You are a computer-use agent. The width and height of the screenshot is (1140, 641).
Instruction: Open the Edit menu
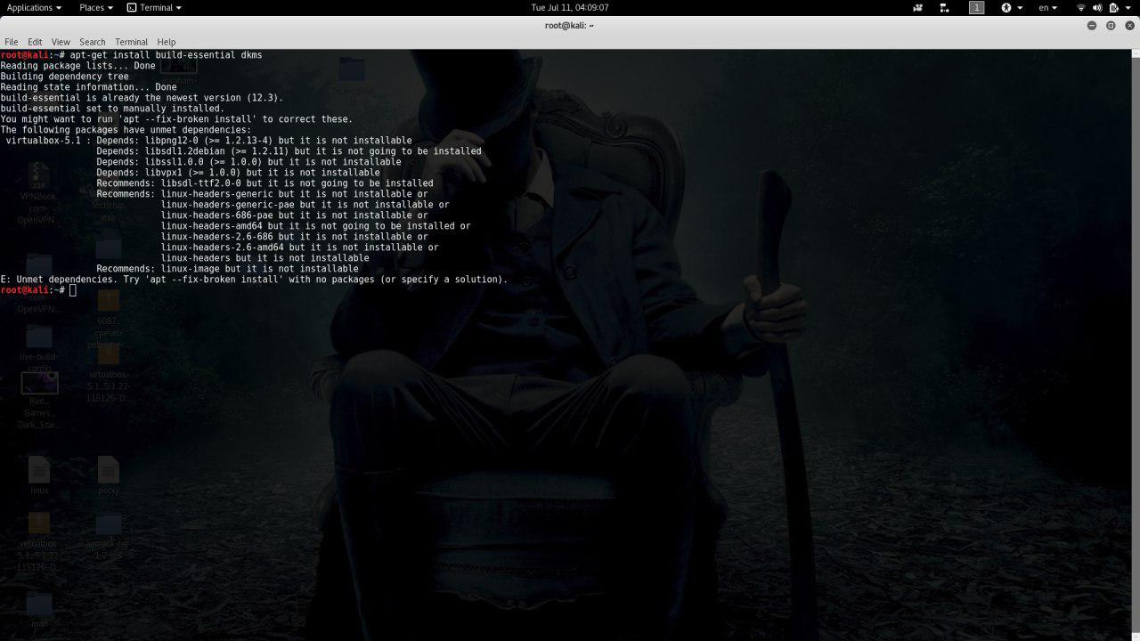35,42
